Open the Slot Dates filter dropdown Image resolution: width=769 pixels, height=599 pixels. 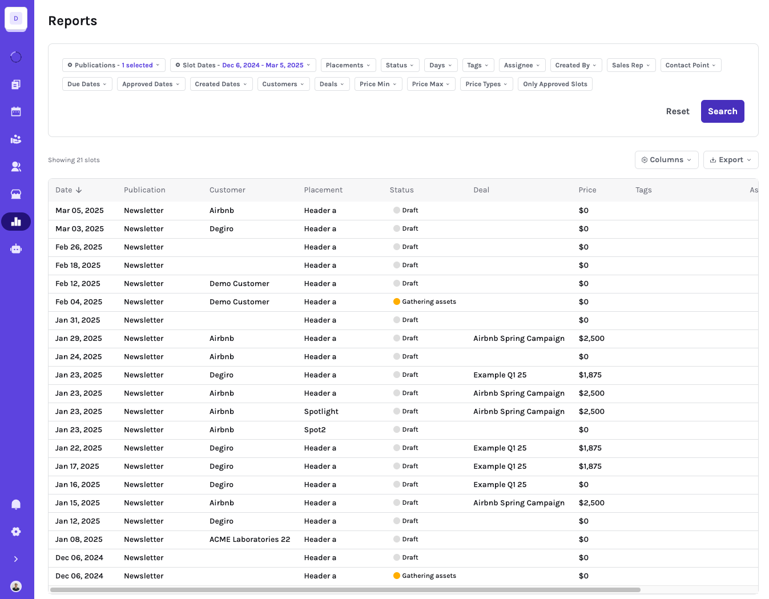coord(243,65)
